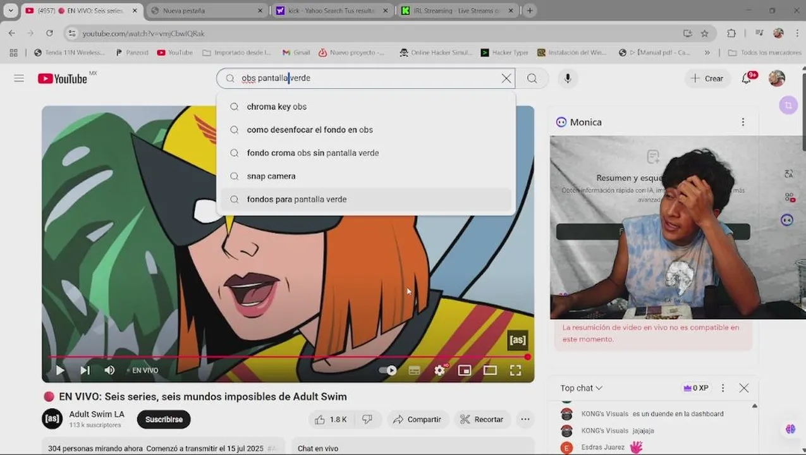Screen dimensions: 806x455
Task: Toggle the autoplay switch
Action: point(388,370)
